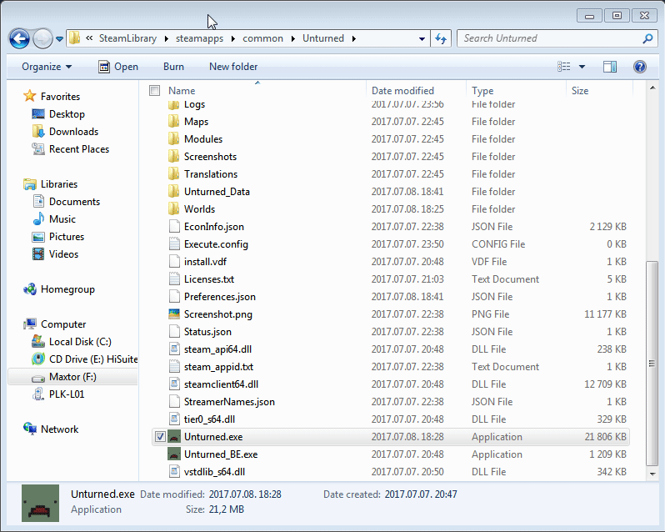The height and width of the screenshot is (532, 665).
Task: Select Preferences.json file
Action: 220,297
